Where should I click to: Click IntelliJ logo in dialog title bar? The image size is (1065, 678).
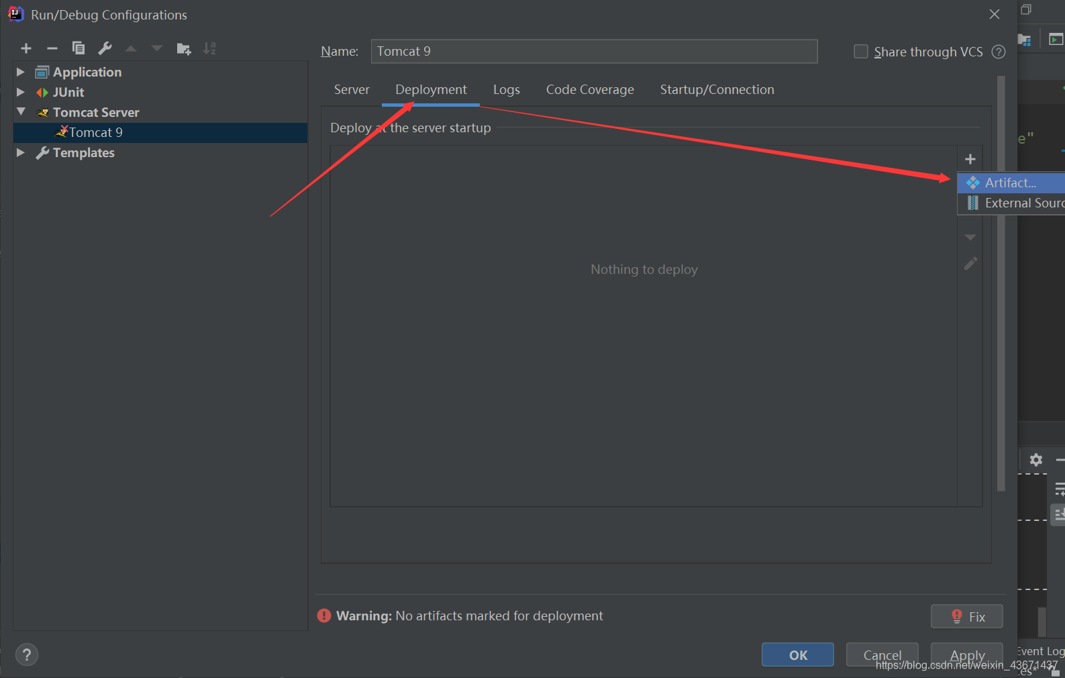point(15,14)
